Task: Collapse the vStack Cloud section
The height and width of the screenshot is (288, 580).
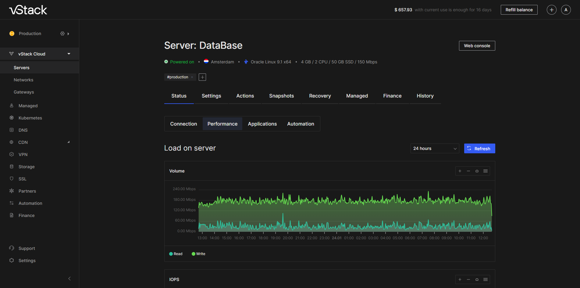Action: [69, 54]
